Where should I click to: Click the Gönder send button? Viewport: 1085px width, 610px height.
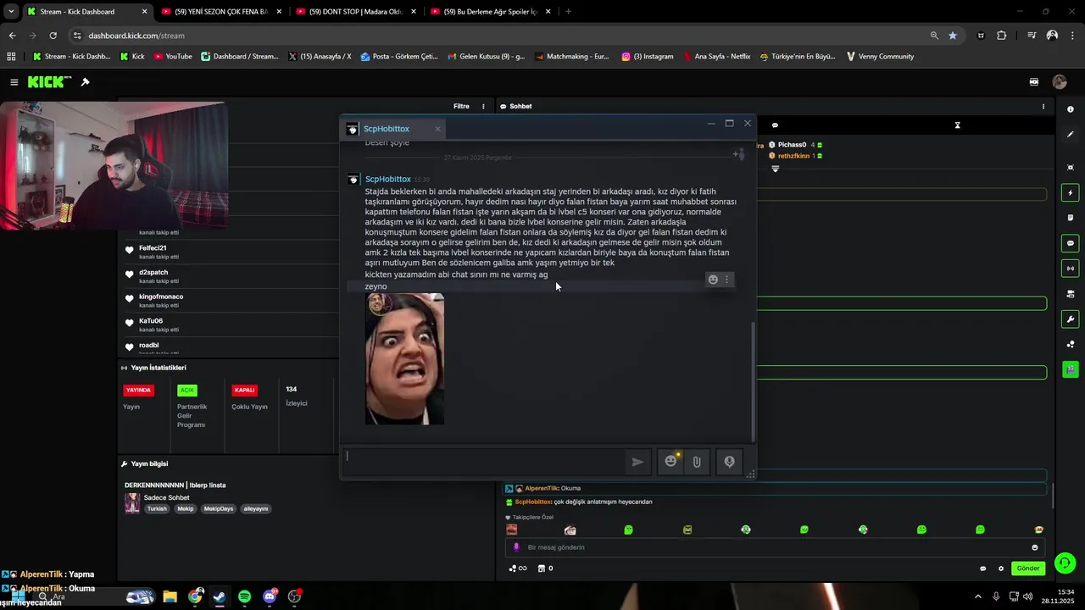coord(1028,568)
